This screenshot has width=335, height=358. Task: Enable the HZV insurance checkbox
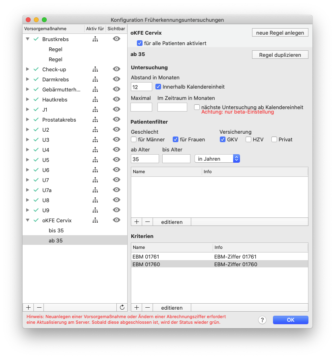248,139
